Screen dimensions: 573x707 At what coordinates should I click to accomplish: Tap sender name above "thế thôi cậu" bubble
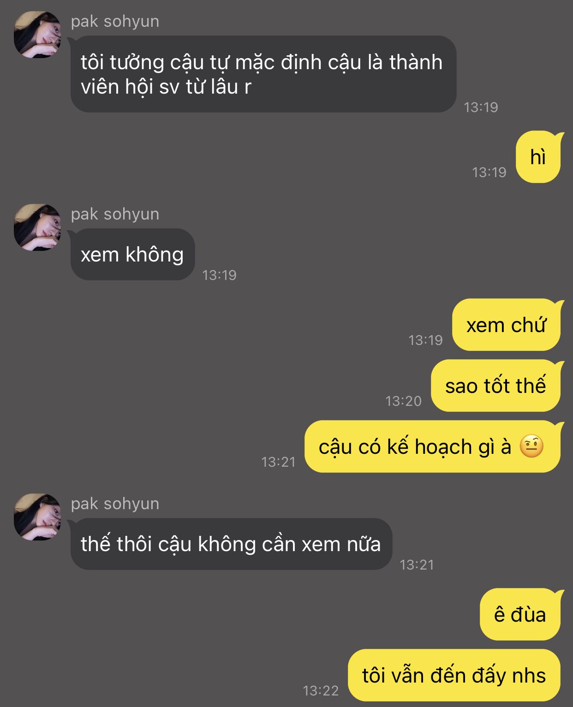click(x=115, y=504)
